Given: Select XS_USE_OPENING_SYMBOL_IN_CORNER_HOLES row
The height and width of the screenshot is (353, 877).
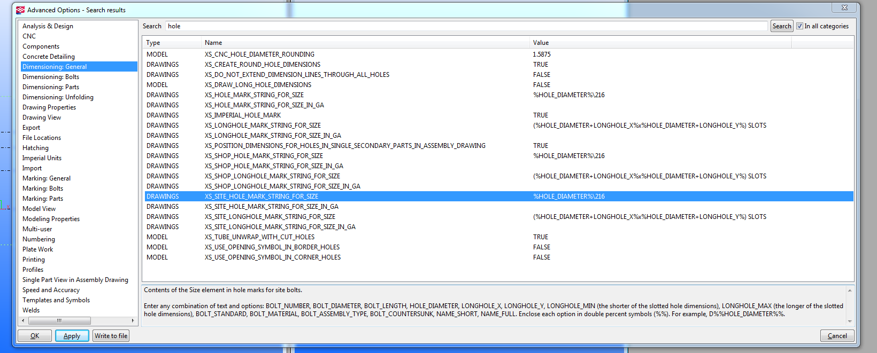Looking at the screenshot, I should tap(498, 257).
